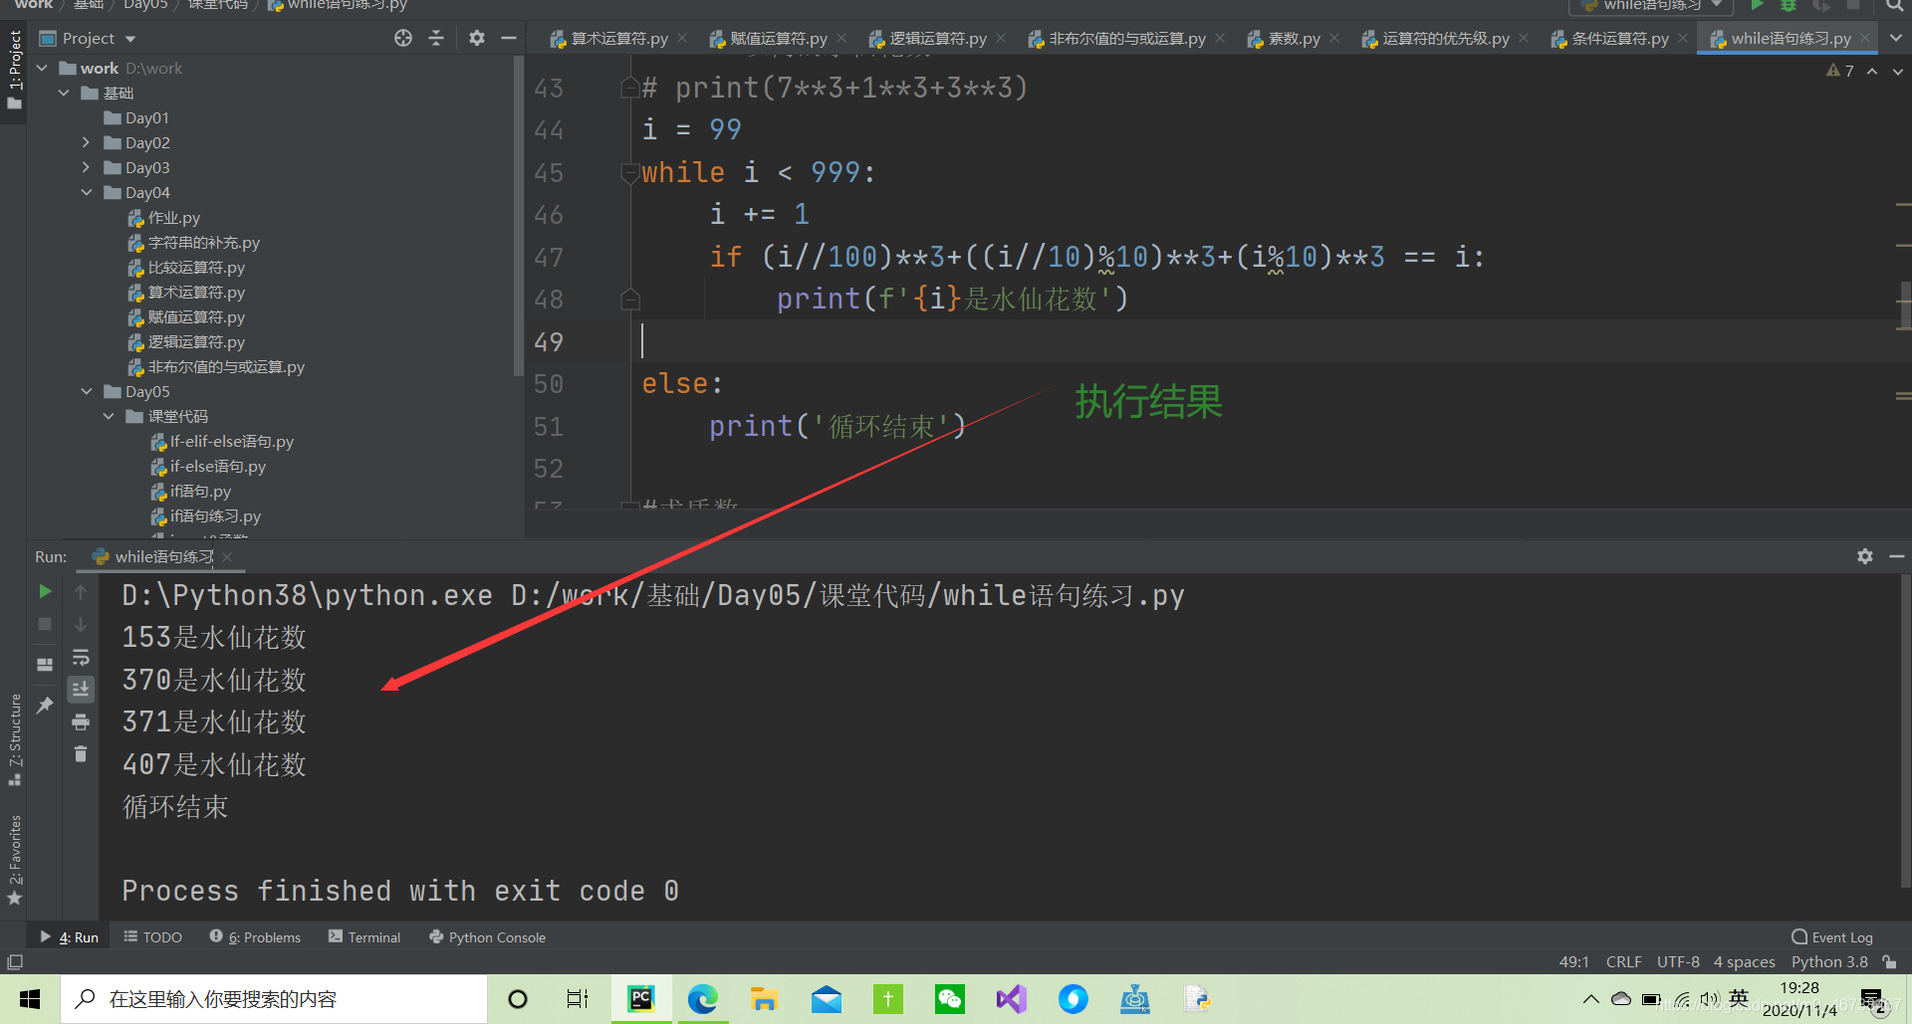Open the TODO tool window
The height and width of the screenshot is (1024, 1912).
pyautogui.click(x=152, y=937)
